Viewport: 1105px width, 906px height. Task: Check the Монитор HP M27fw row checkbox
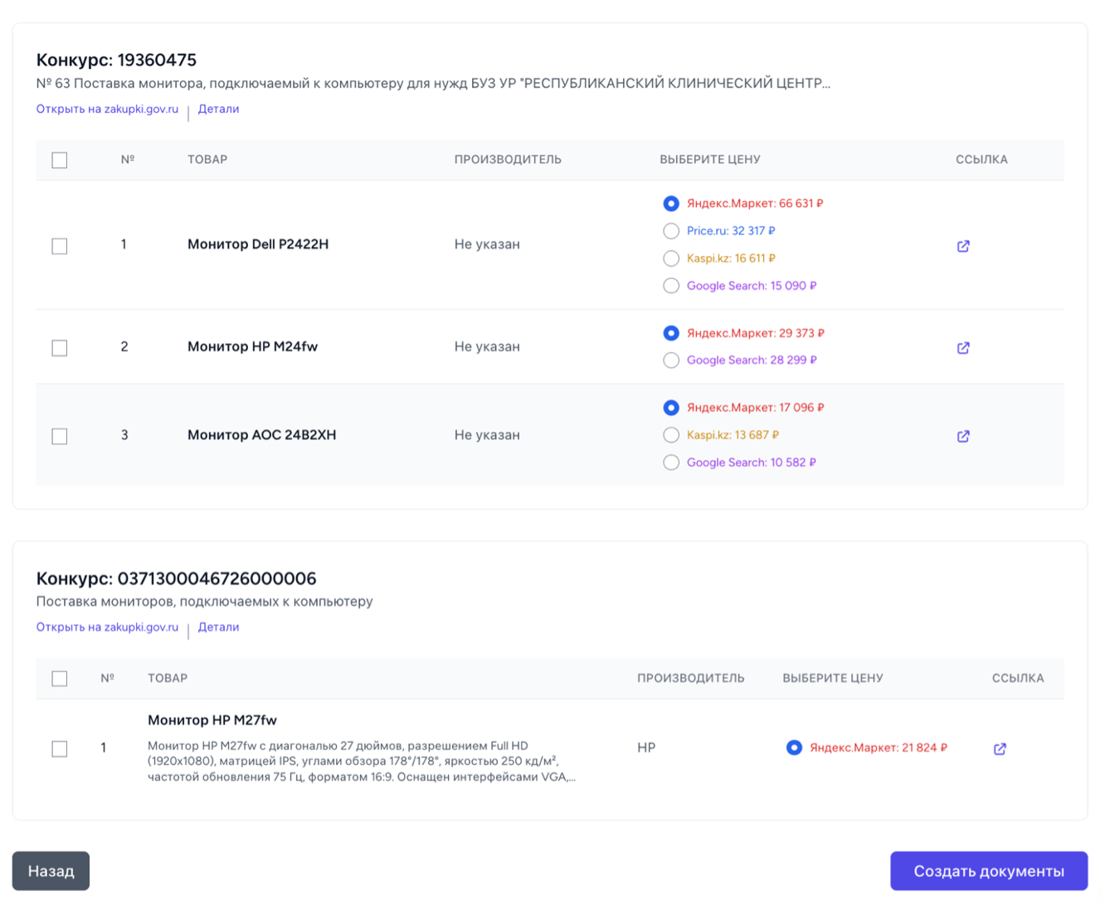60,749
